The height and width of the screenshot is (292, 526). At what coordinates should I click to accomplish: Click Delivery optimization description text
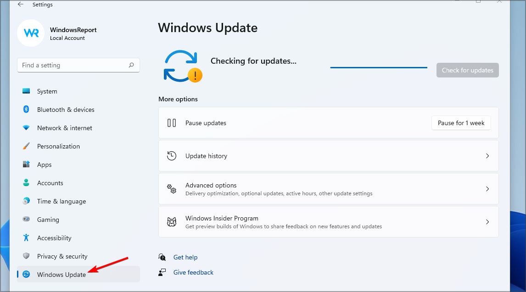point(279,193)
